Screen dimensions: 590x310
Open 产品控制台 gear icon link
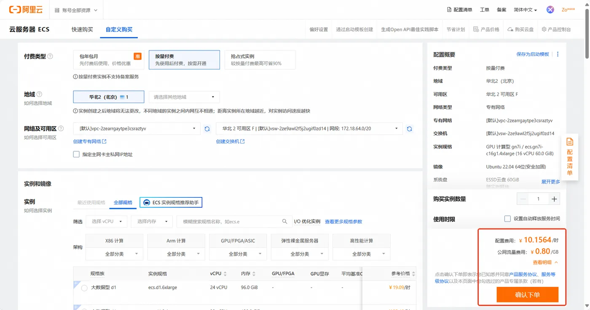556,29
